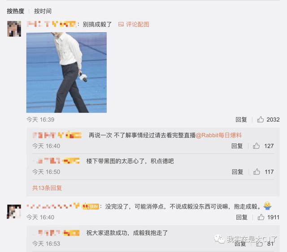Reply to the 16:40 再说一次 comment

coord(237,146)
